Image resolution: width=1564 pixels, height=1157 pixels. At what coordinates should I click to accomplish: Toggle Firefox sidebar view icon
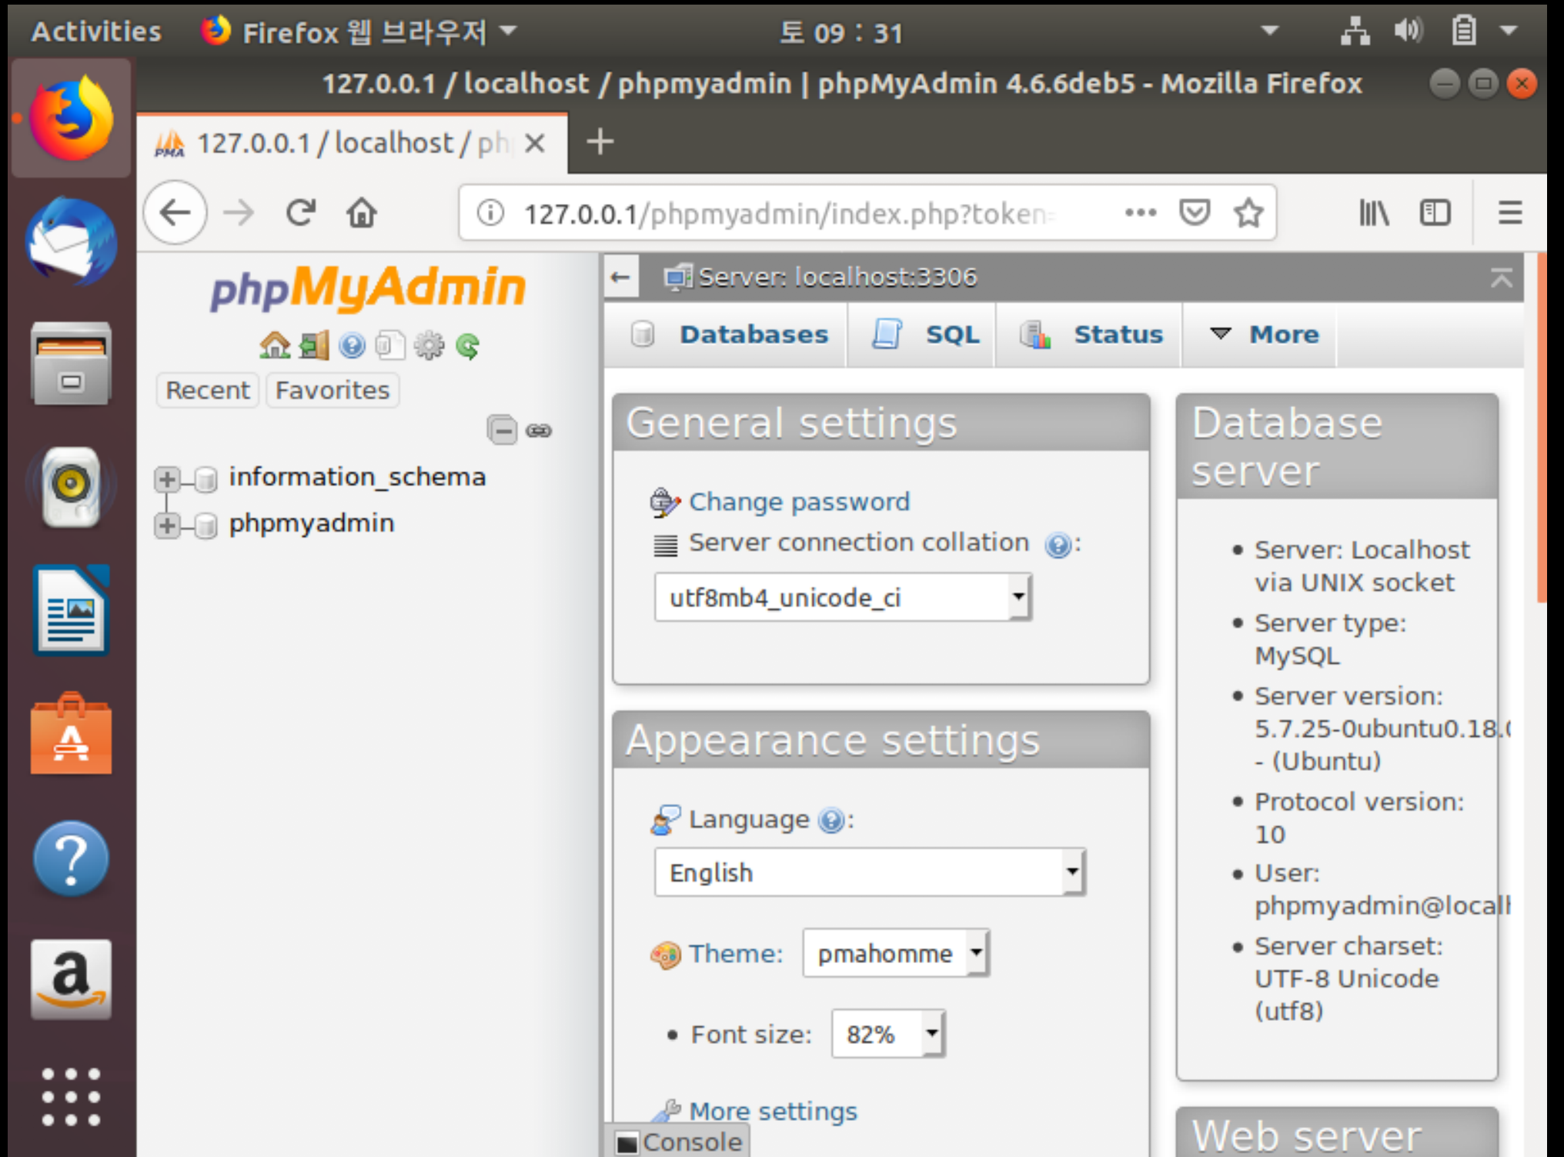(1435, 212)
